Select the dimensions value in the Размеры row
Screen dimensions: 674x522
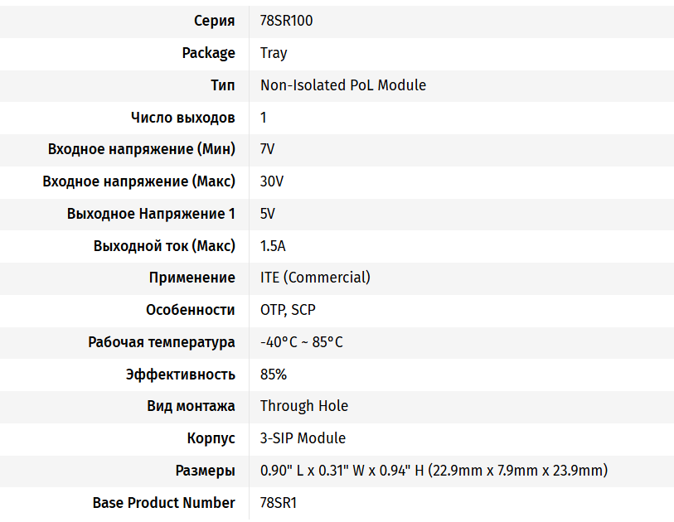click(434, 471)
